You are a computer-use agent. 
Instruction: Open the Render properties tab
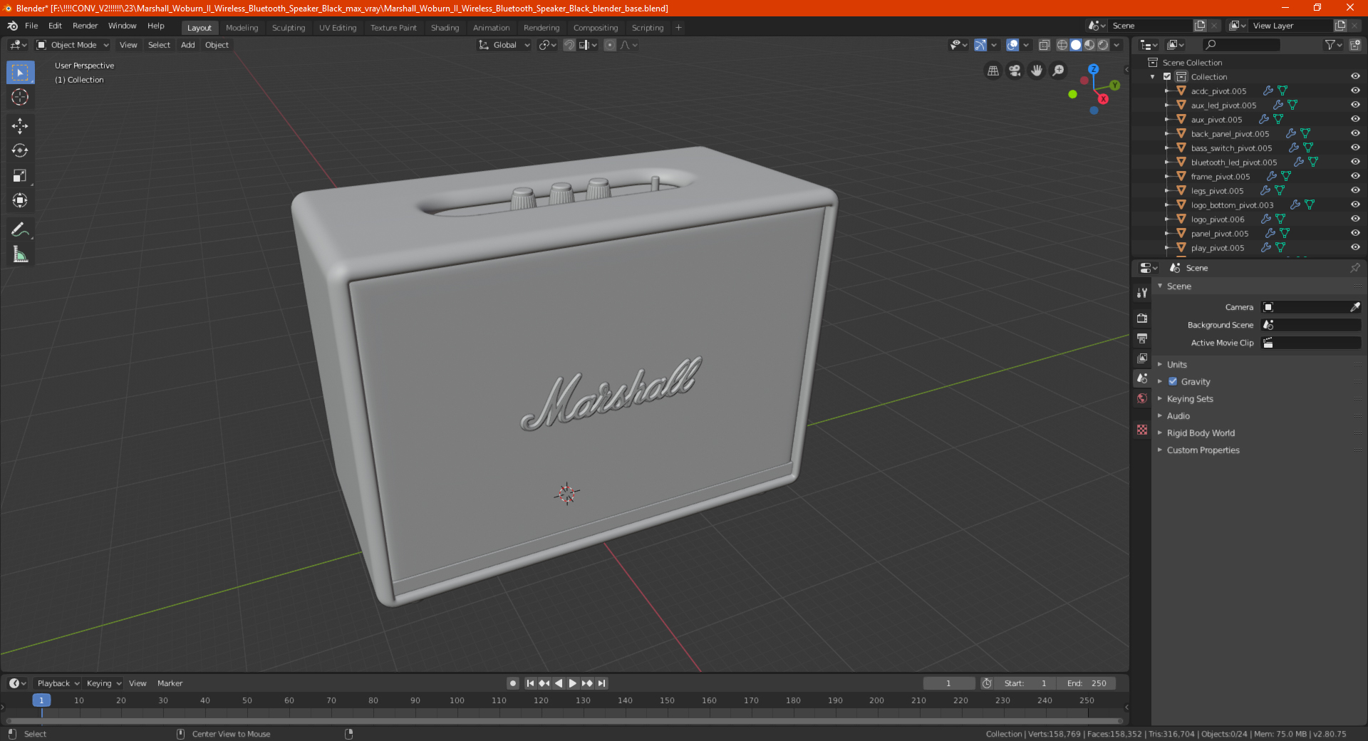[1142, 318]
